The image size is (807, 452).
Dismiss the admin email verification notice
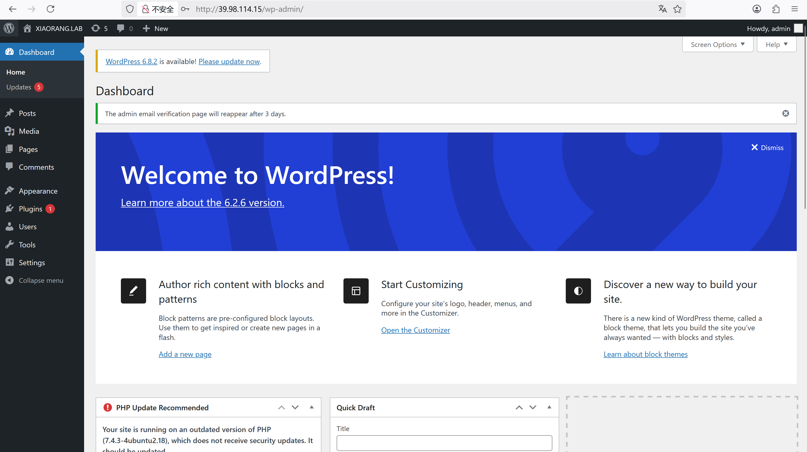click(785, 113)
